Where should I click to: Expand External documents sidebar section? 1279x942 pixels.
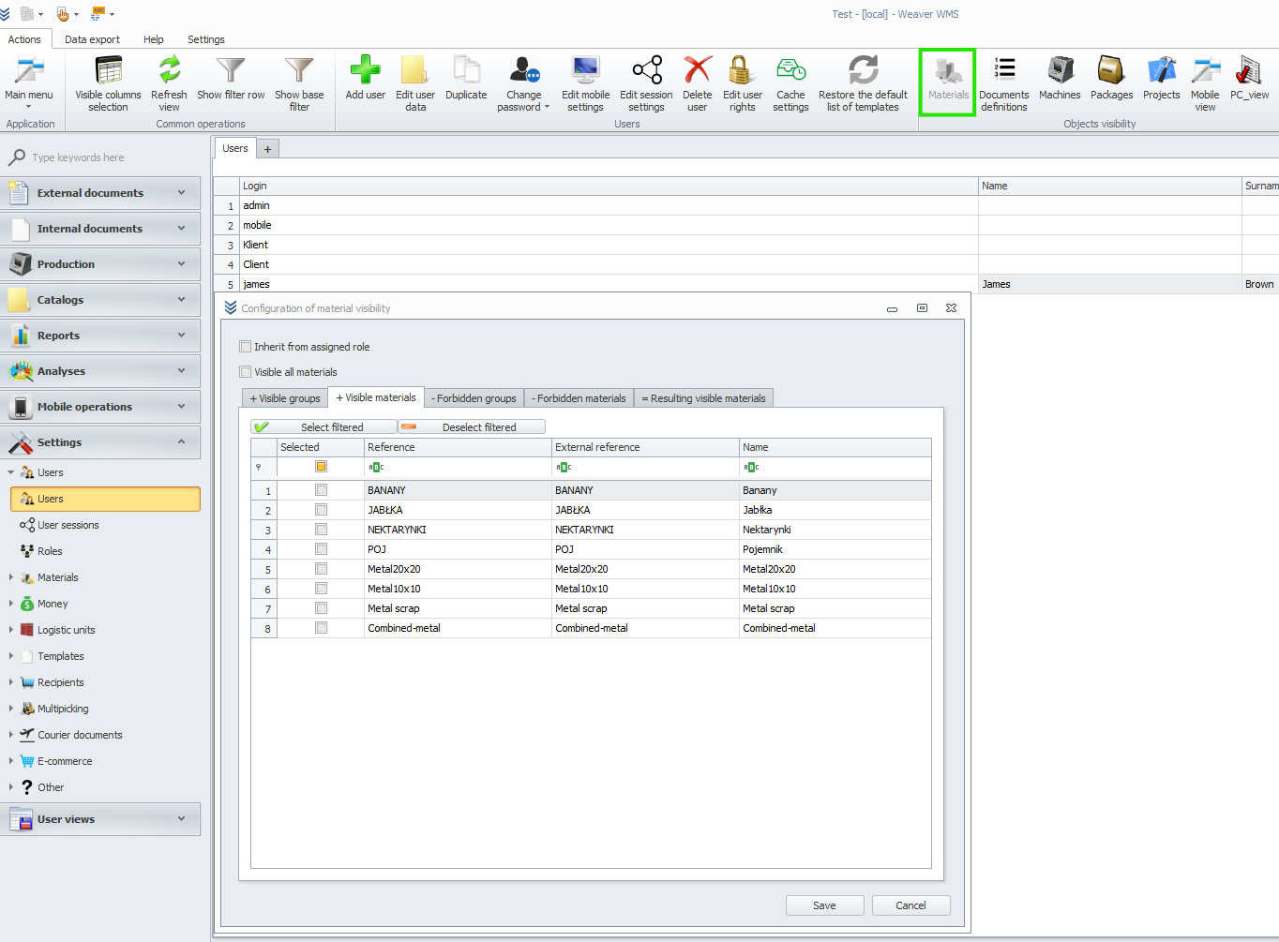click(100, 193)
